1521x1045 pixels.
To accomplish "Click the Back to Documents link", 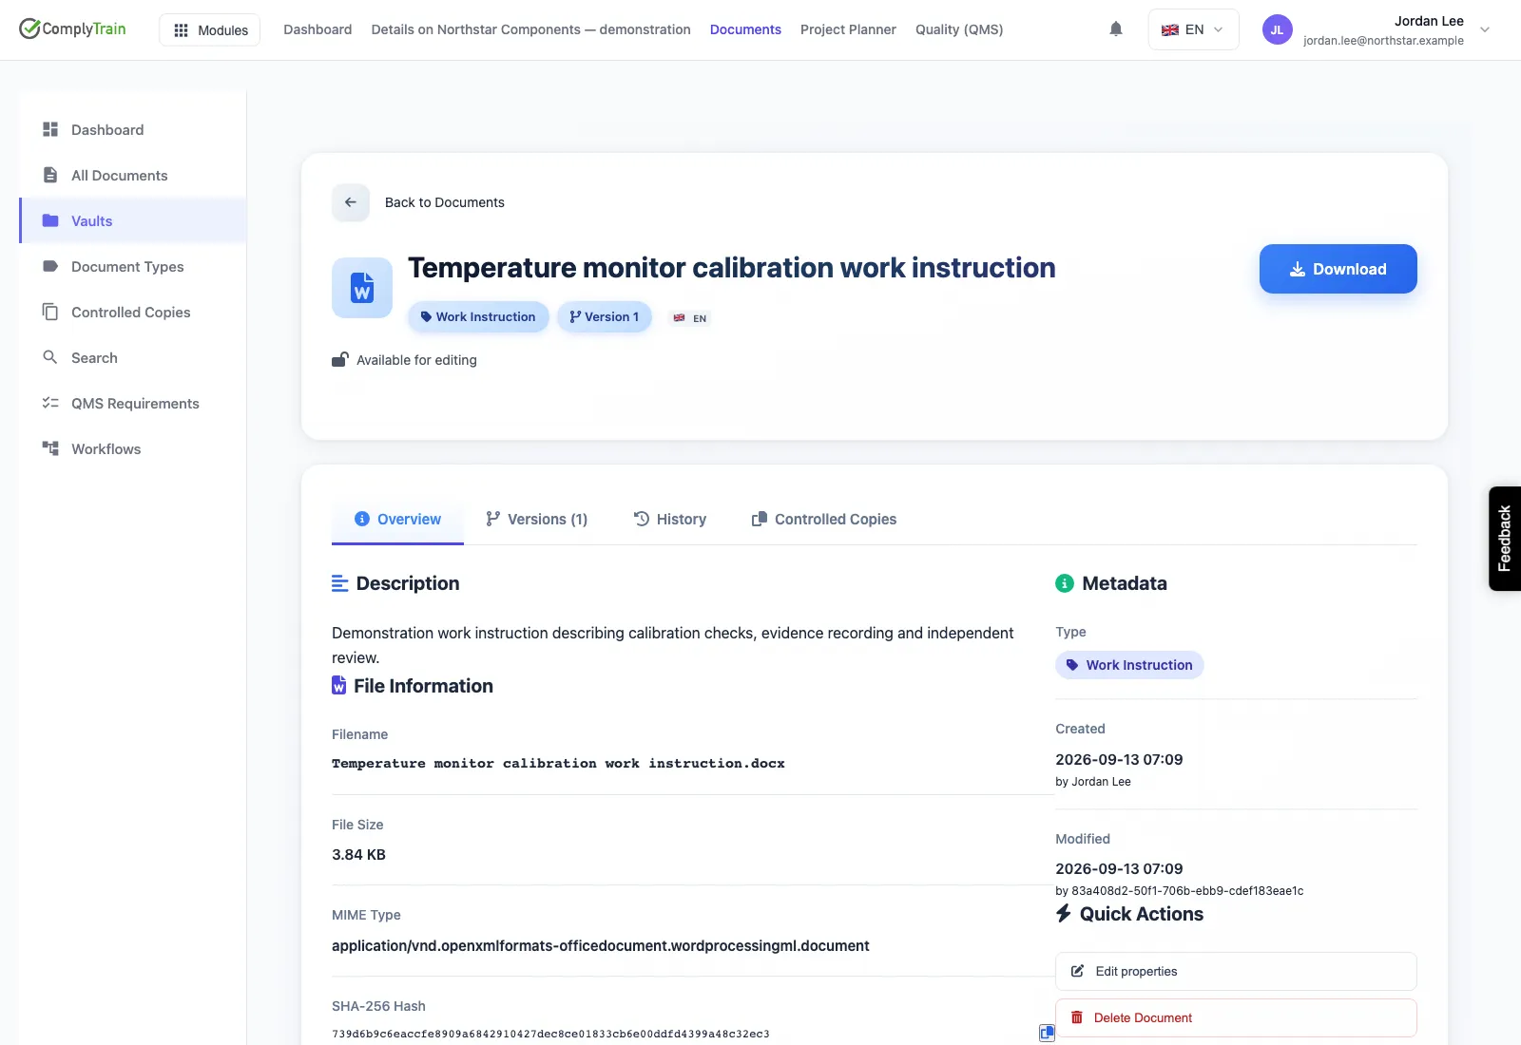I will click(x=444, y=202).
